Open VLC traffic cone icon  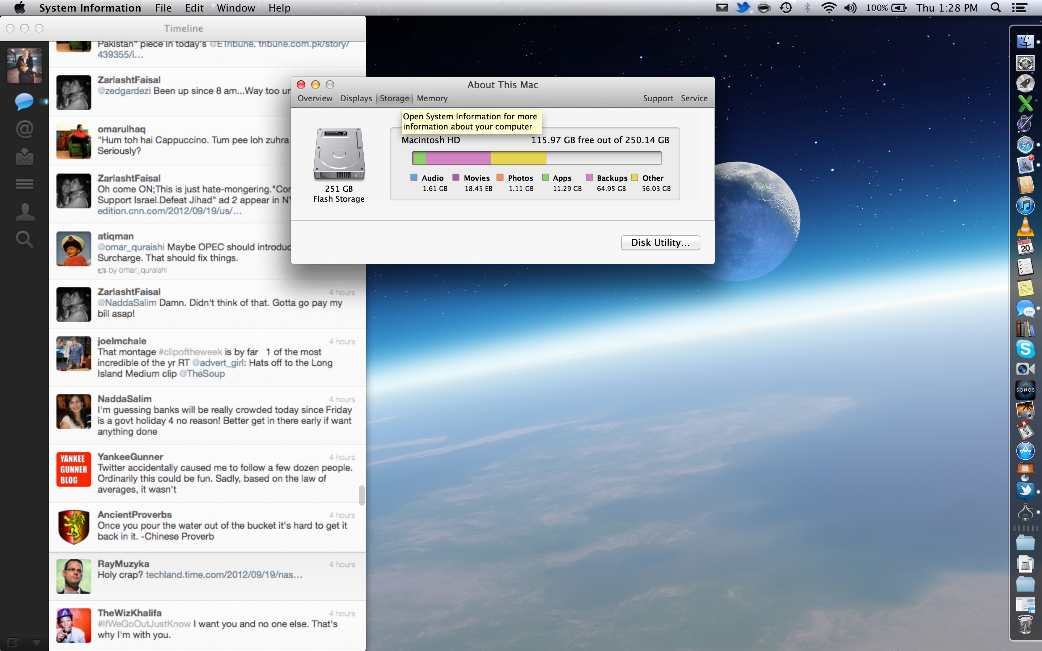(x=1025, y=226)
